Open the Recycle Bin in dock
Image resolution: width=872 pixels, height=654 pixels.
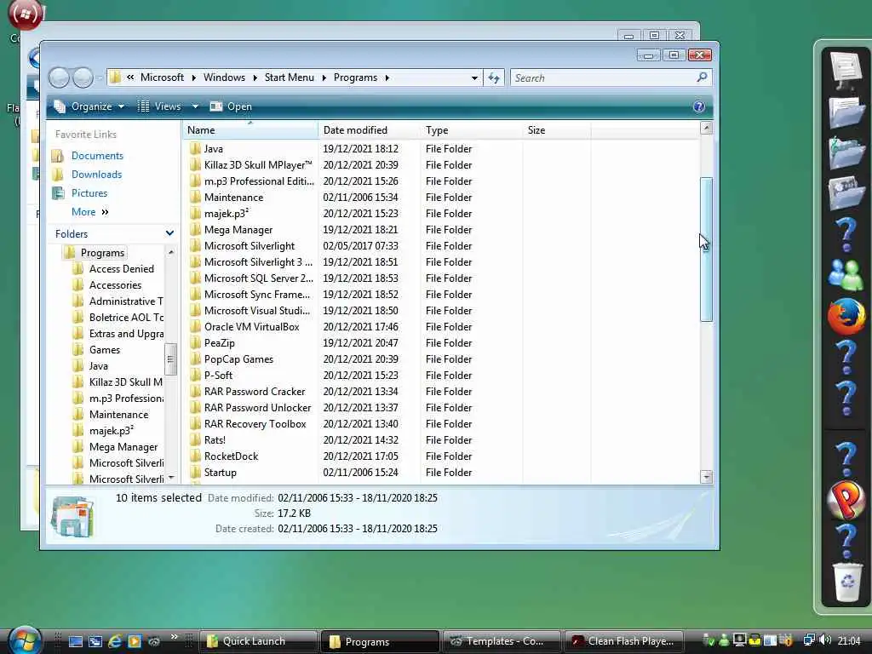click(847, 582)
